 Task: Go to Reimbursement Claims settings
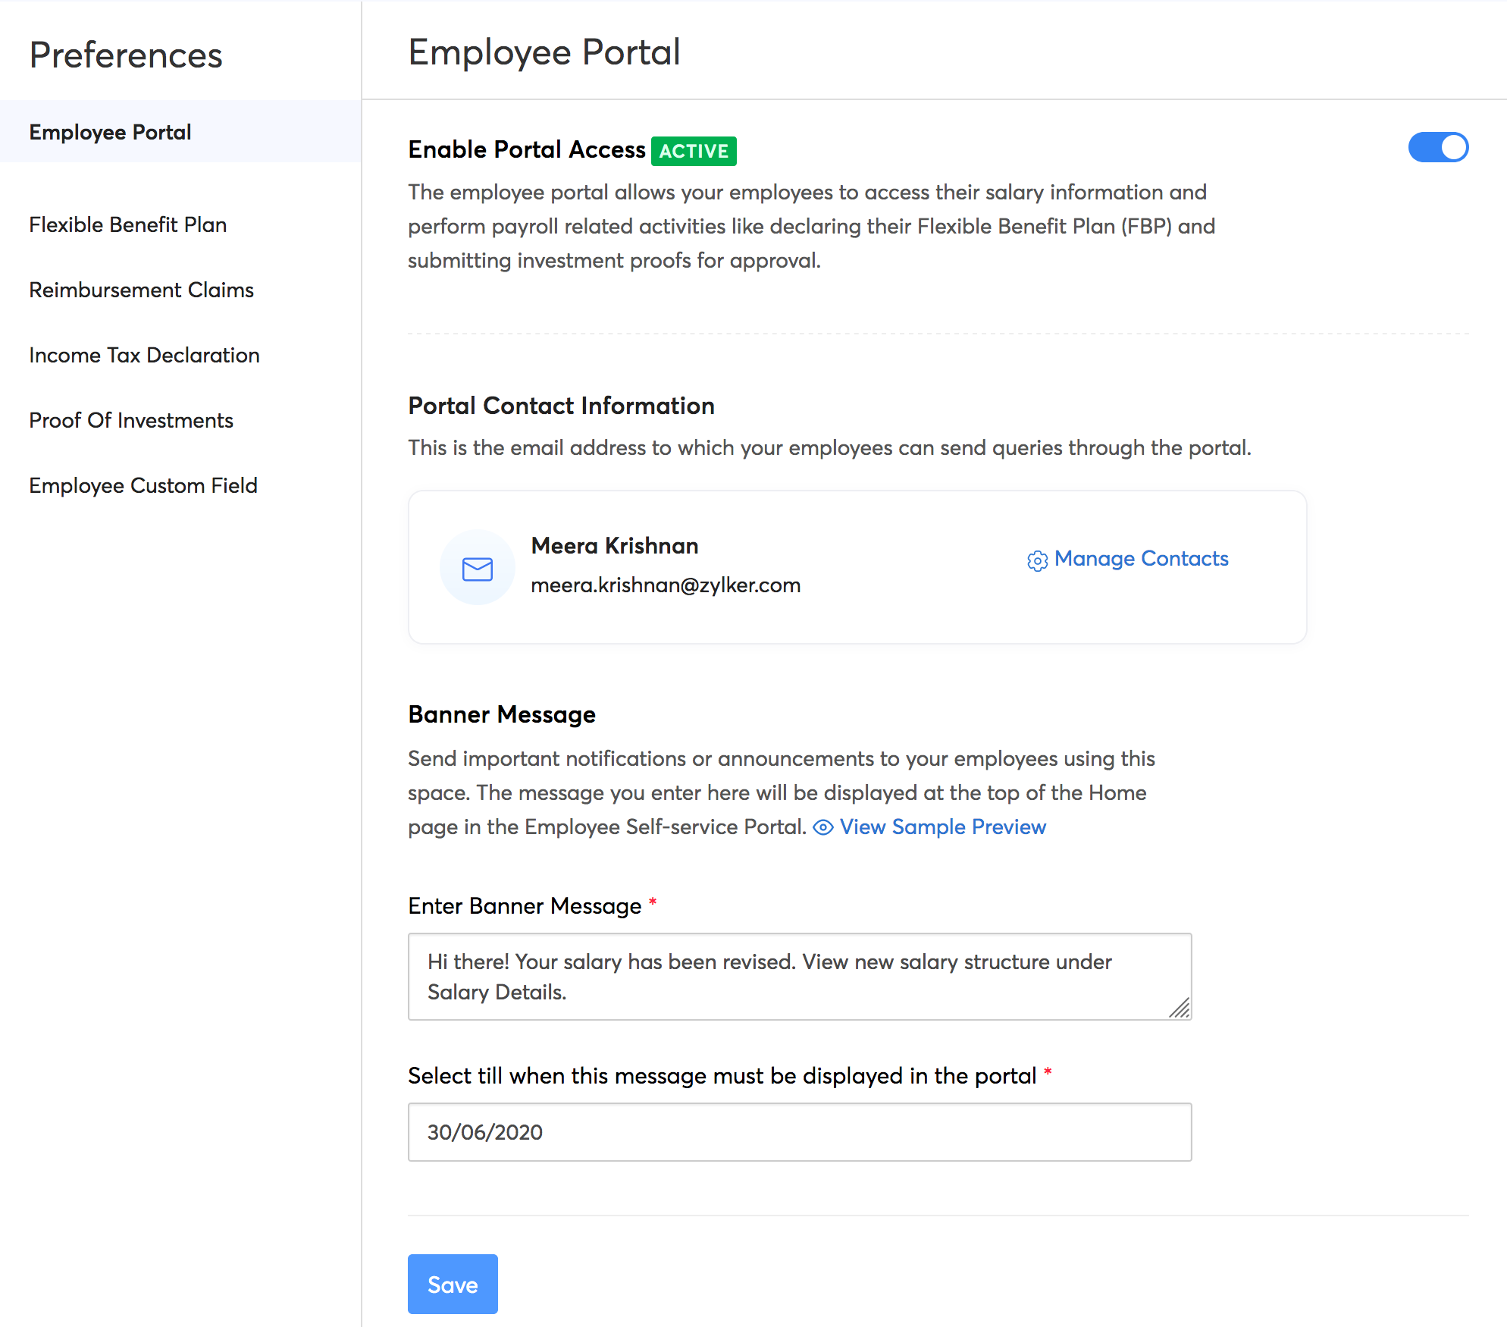click(141, 290)
